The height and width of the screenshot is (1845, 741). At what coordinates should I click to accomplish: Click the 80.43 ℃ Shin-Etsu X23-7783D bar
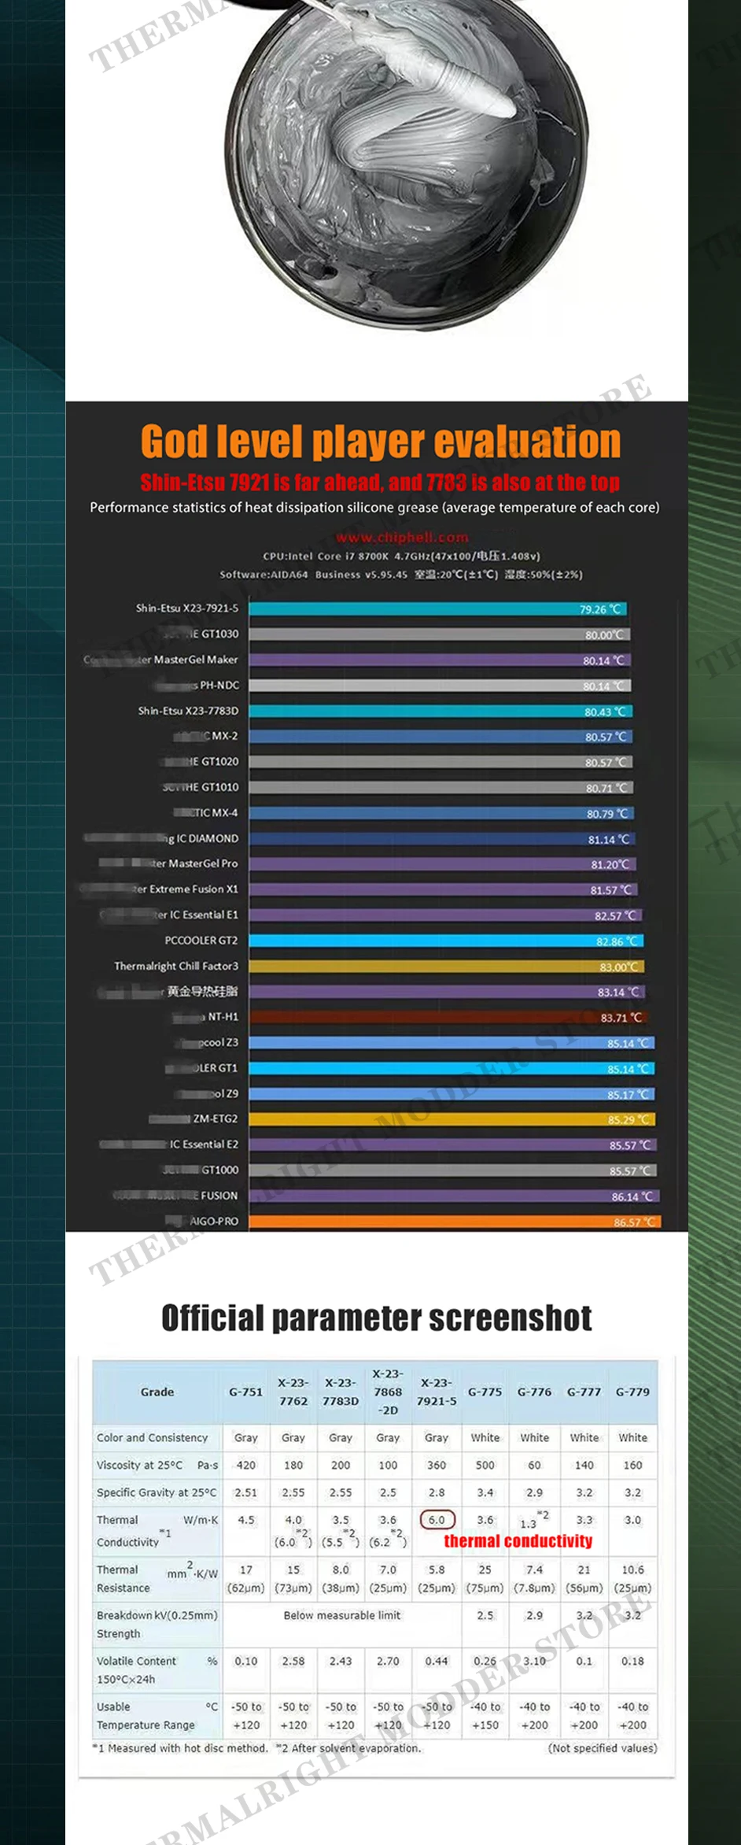[x=440, y=711]
